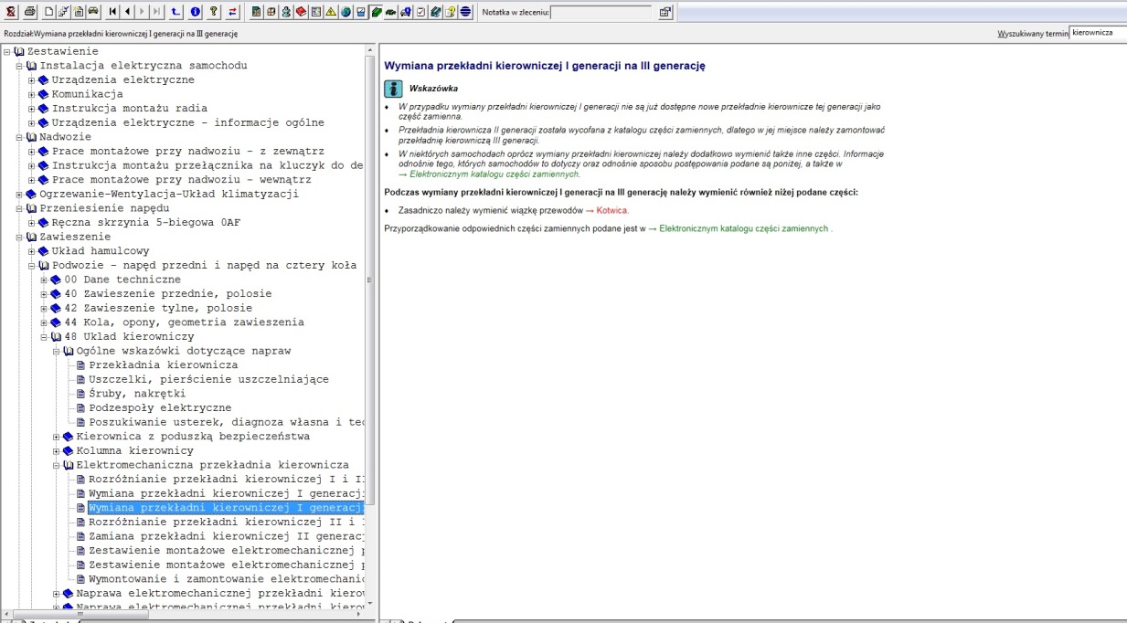The width and height of the screenshot is (1127, 623).
Task: Collapse the Przeniesienie napędu branch
Action: pos(19,208)
